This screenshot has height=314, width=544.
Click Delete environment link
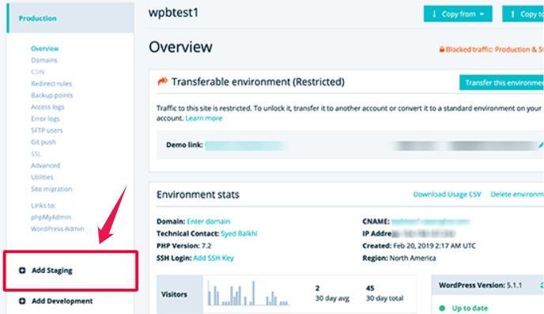(x=517, y=195)
